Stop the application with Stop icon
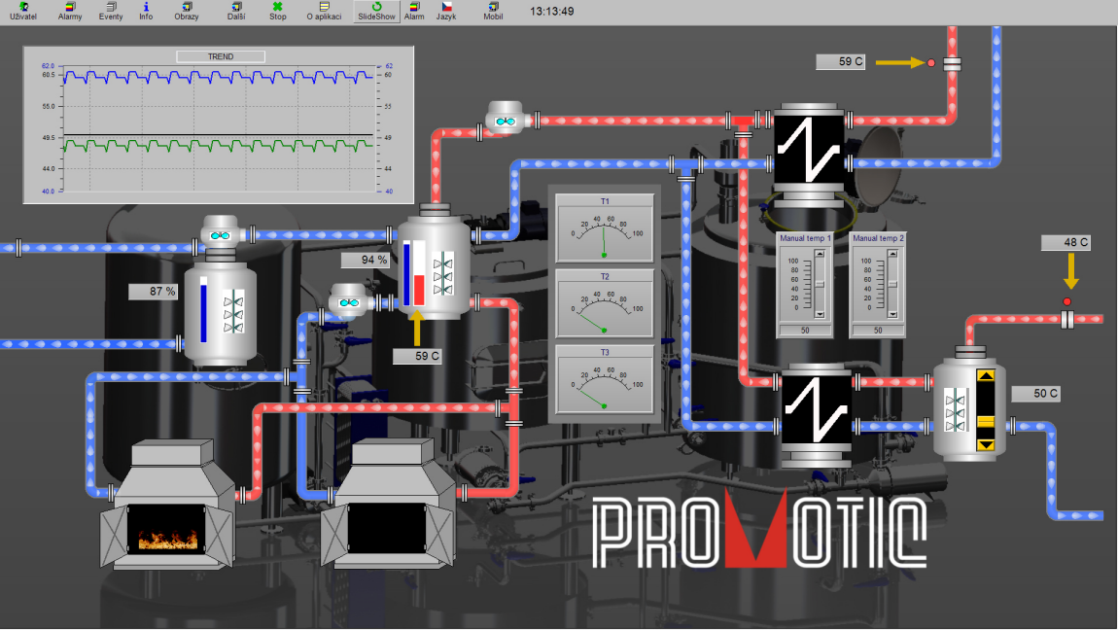This screenshot has height=630, width=1118. pos(277,11)
